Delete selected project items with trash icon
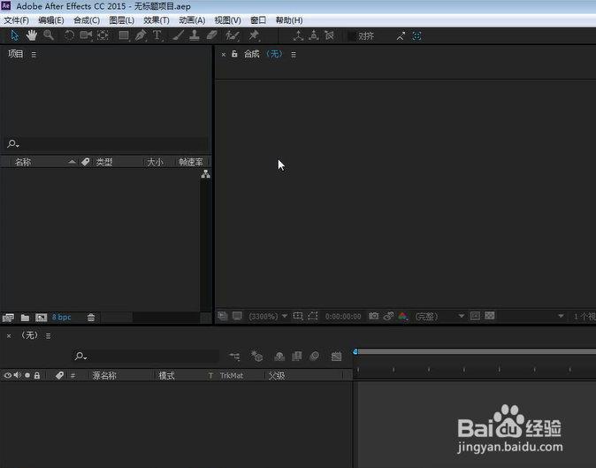This screenshot has height=468, width=596. 91,318
